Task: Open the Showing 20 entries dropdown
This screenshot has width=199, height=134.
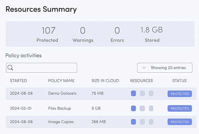Action: point(165,68)
